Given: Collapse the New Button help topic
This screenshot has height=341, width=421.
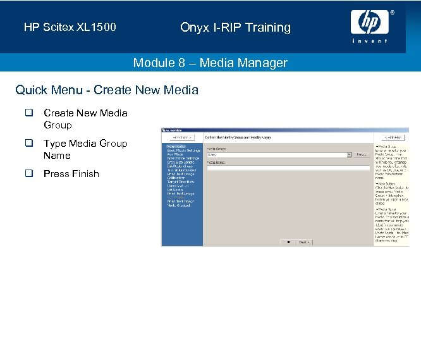Looking at the screenshot, I should pyautogui.click(x=377, y=183).
